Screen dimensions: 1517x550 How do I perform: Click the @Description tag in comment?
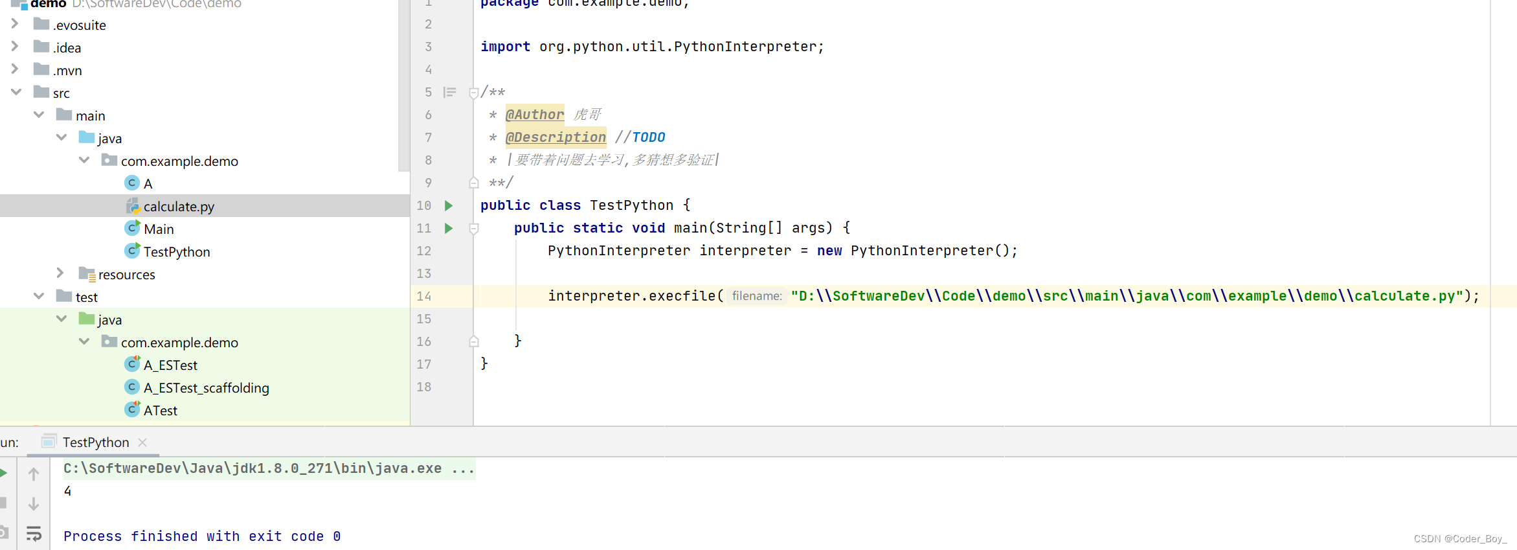click(x=556, y=137)
